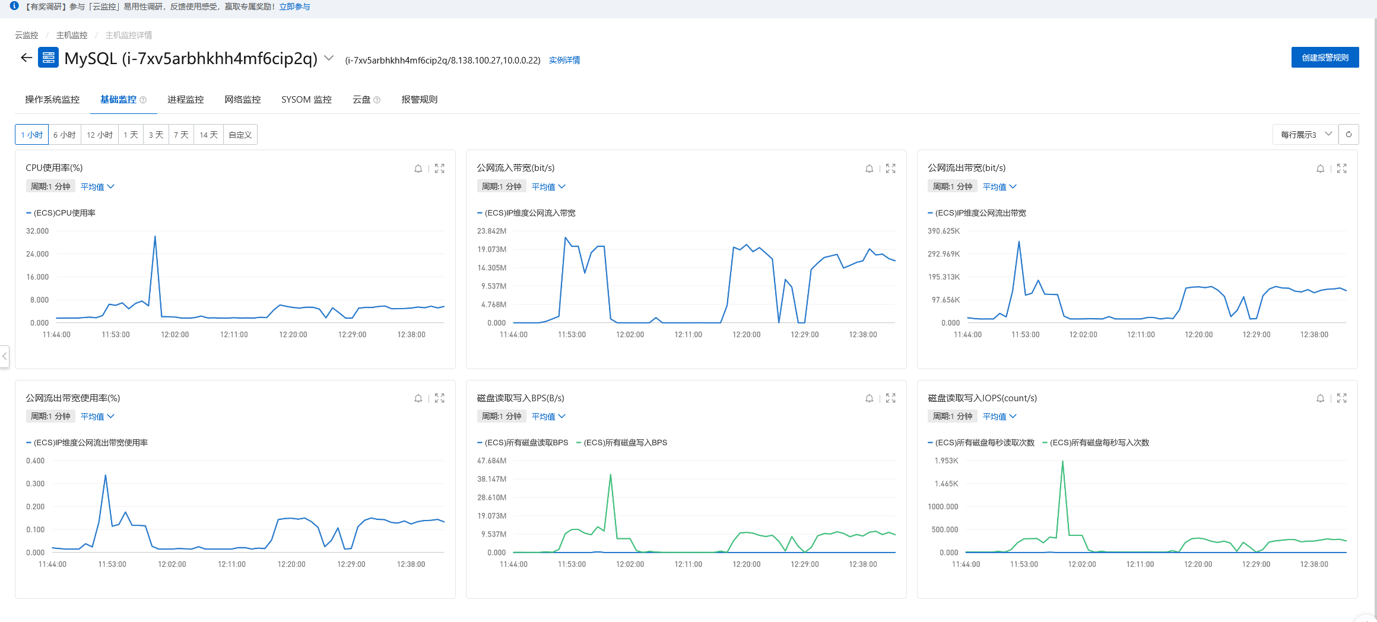Open alarm bell on 公网流出带宽使用率 chart
This screenshot has width=1377, height=622.
(x=418, y=398)
